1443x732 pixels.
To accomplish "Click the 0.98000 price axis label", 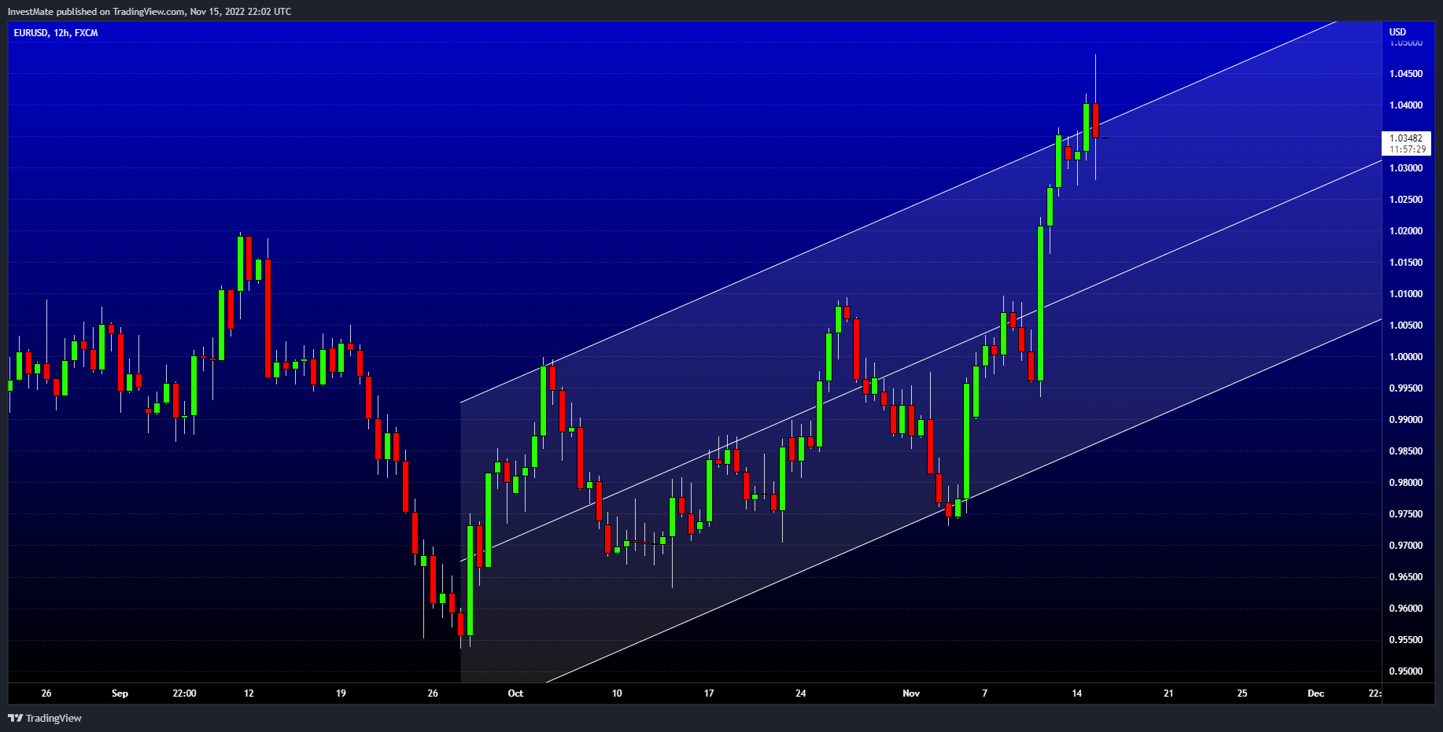I will point(1406,483).
